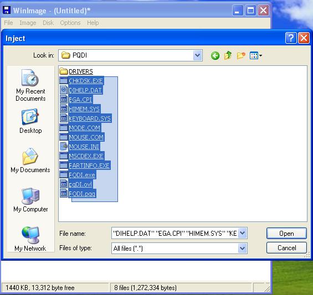The width and height of the screenshot is (313, 295).
Task: Click the DRIVERS folder name
Action: pyautogui.click(x=81, y=71)
